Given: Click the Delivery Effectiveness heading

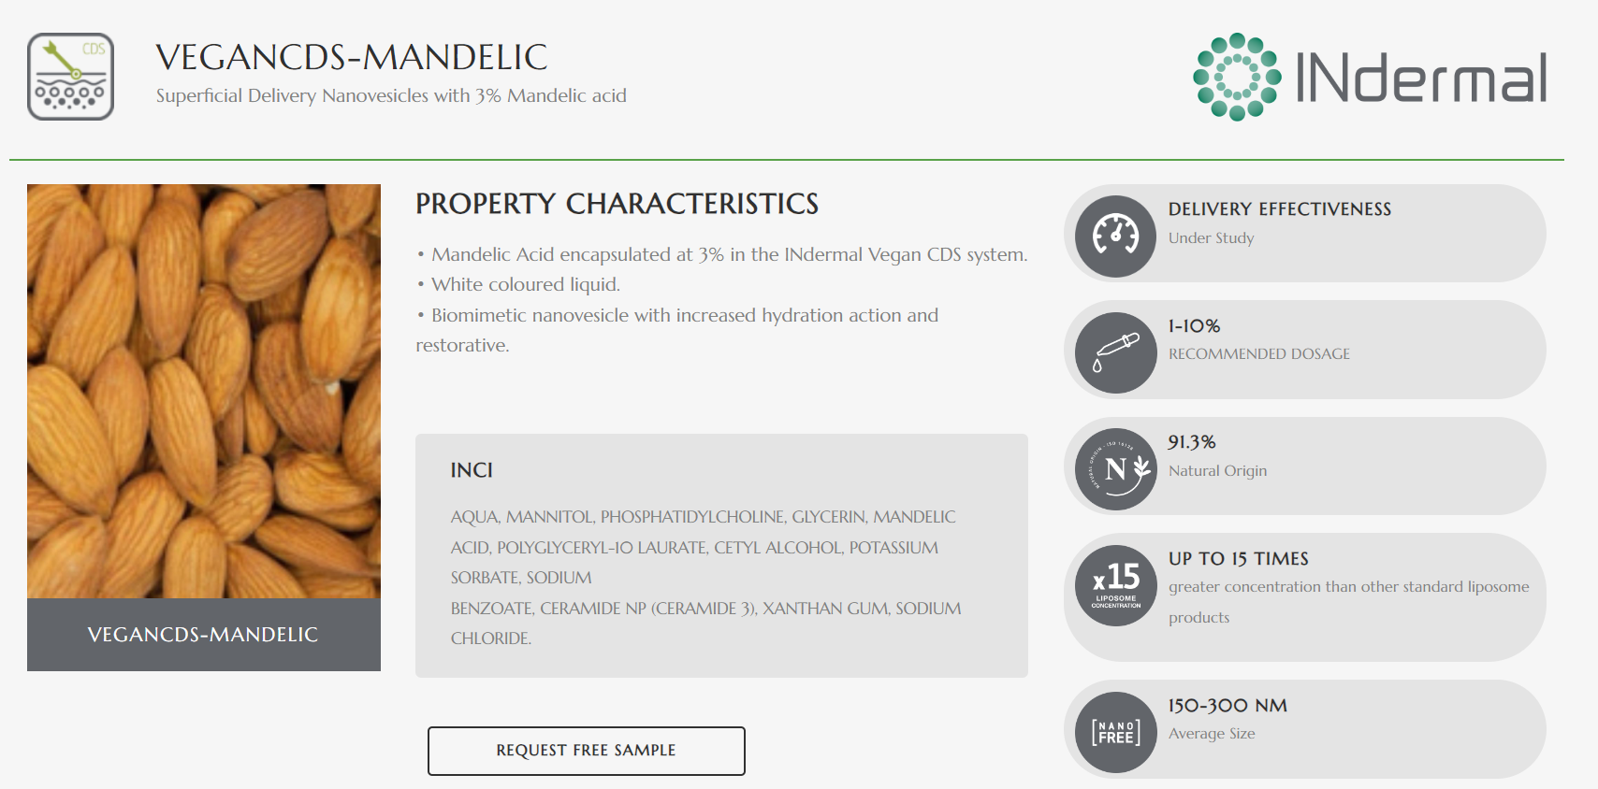Looking at the screenshot, I should pos(1279,209).
